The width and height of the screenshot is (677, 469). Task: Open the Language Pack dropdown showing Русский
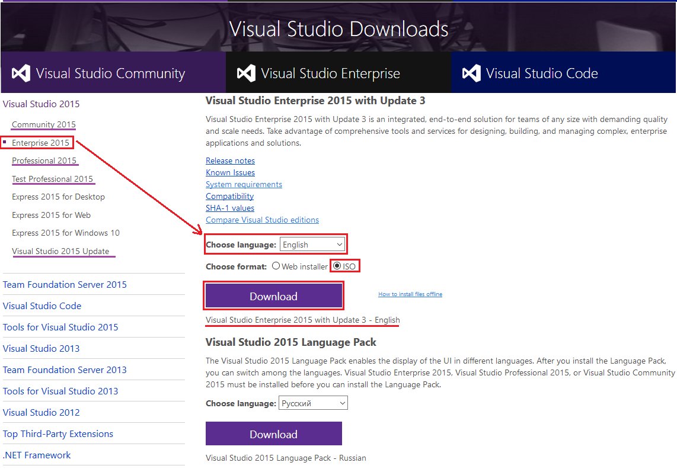coord(313,403)
